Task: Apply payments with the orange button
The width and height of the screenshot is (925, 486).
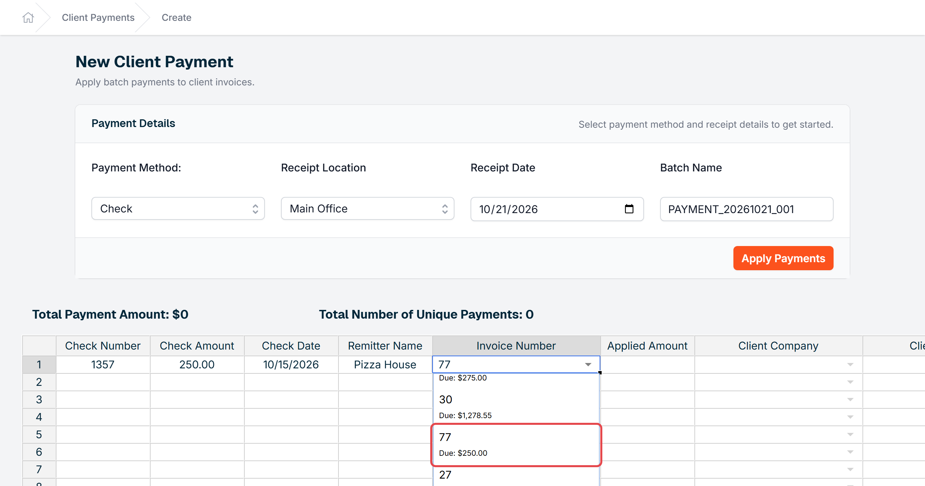Action: pyautogui.click(x=783, y=258)
